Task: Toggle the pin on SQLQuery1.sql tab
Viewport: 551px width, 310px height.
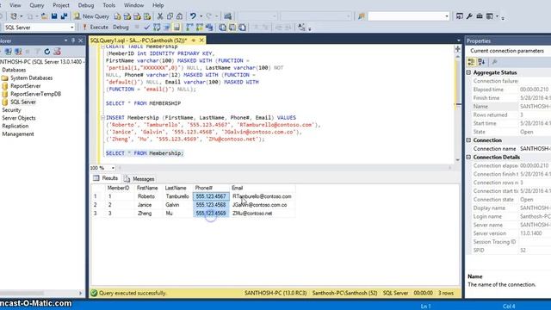Action: [194, 40]
